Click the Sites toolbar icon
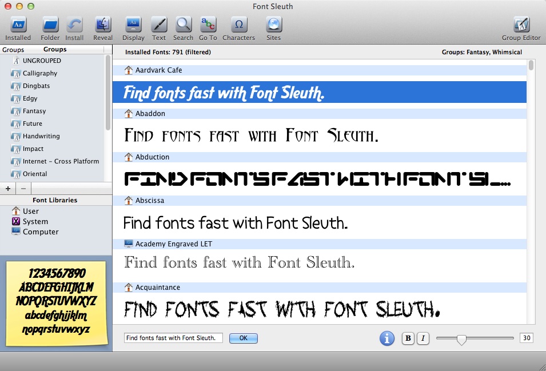This screenshot has height=371, width=546. click(273, 26)
